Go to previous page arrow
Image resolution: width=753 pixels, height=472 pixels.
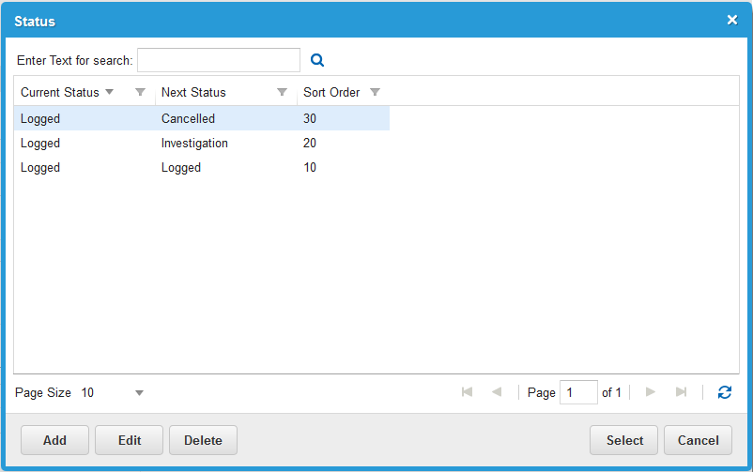pyautogui.click(x=497, y=392)
